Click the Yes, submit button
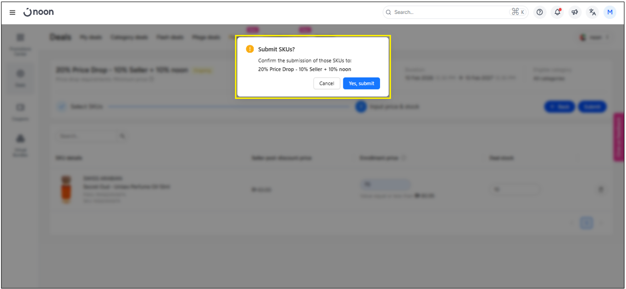 pos(361,84)
